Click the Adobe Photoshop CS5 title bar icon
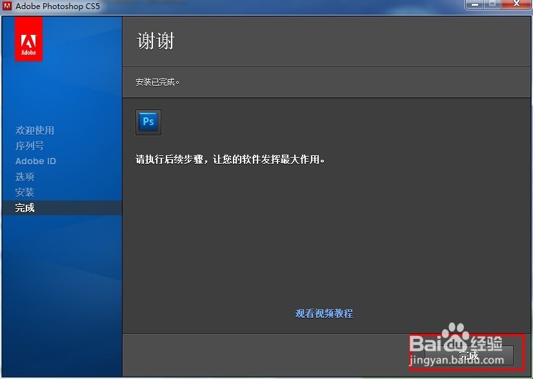The width and height of the screenshot is (533, 379). point(7,6)
